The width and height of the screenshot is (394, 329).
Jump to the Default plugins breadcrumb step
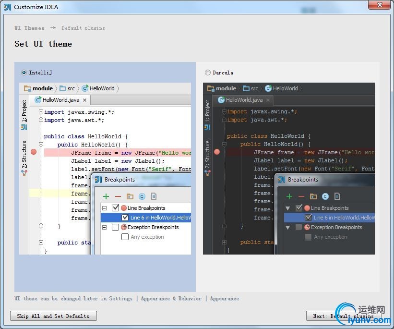[x=83, y=28]
